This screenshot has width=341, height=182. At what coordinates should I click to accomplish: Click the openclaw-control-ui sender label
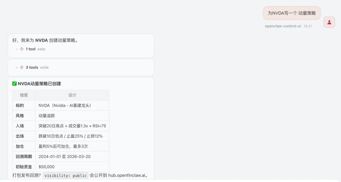click(283, 26)
